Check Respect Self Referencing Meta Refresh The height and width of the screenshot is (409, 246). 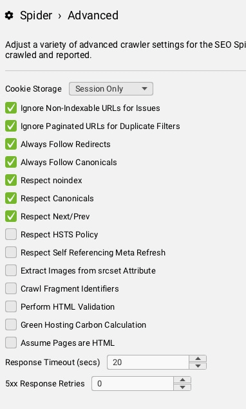tap(11, 252)
